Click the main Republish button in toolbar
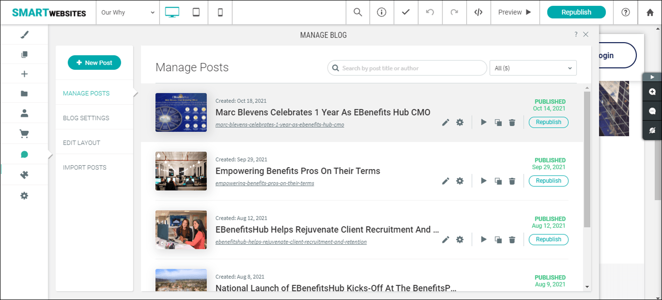The width and height of the screenshot is (662, 300). pyautogui.click(x=576, y=12)
